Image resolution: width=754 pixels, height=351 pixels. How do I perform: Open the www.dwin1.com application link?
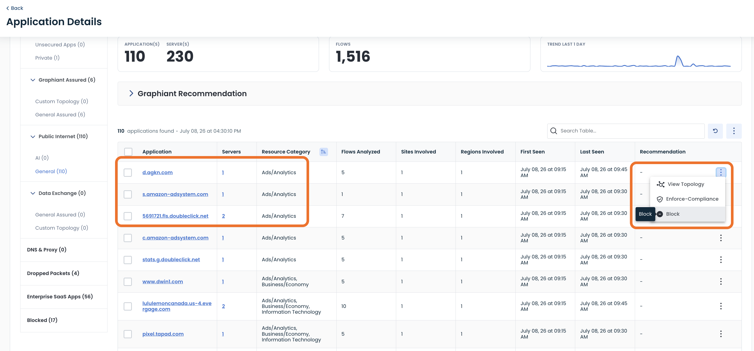(163, 281)
